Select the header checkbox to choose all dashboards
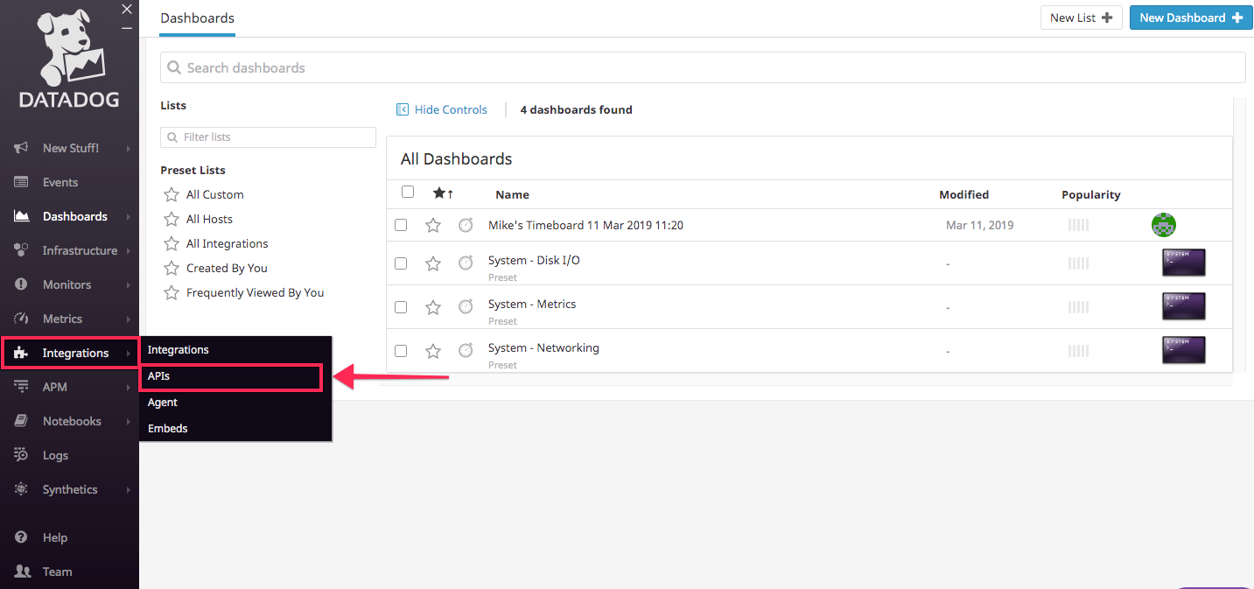 407,191
